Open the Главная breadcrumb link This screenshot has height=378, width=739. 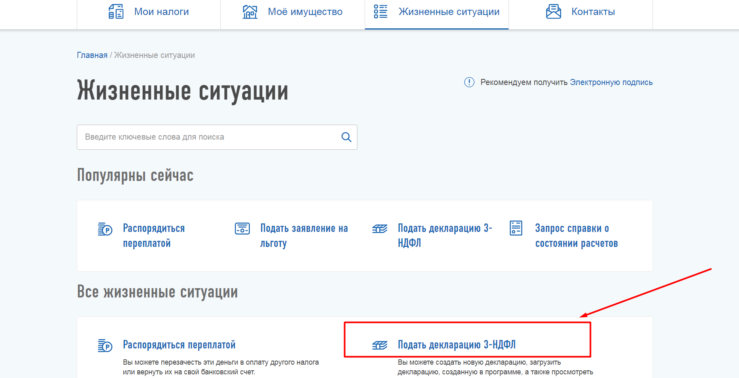(x=92, y=55)
